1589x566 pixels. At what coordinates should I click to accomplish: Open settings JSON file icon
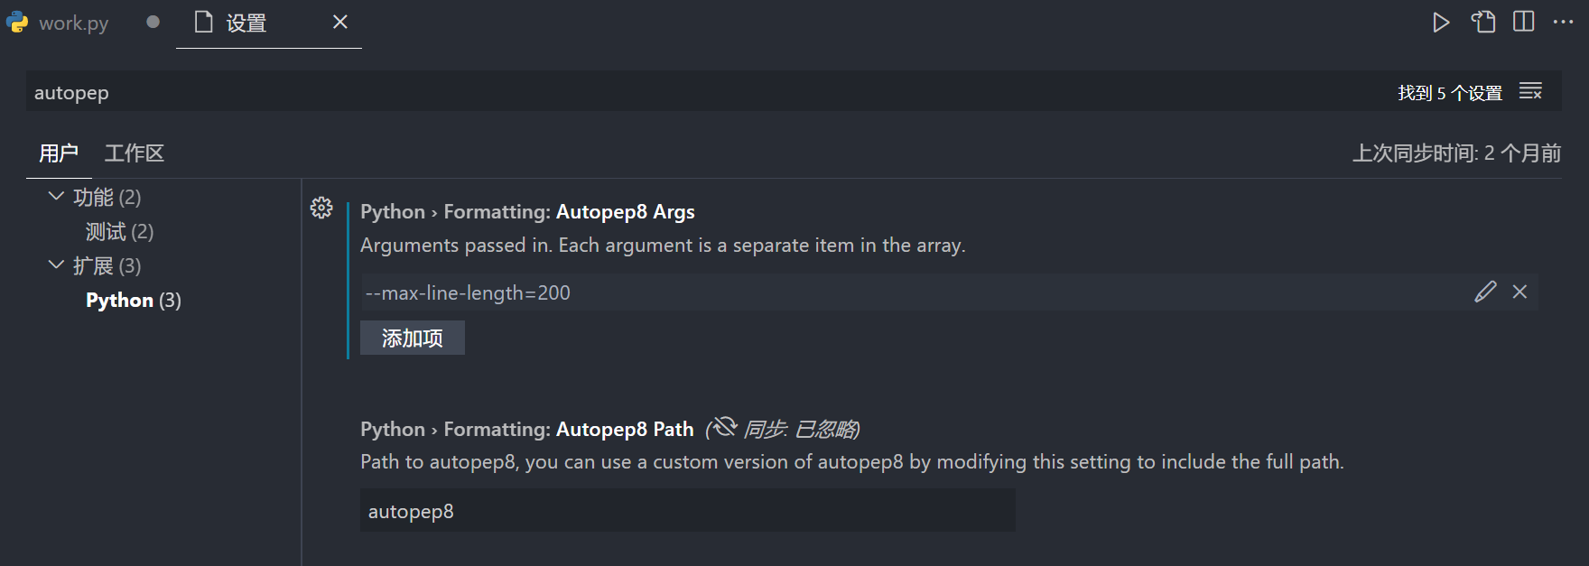[1483, 22]
